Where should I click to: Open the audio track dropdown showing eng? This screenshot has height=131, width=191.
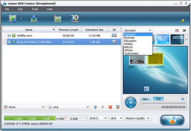tap(69, 107)
